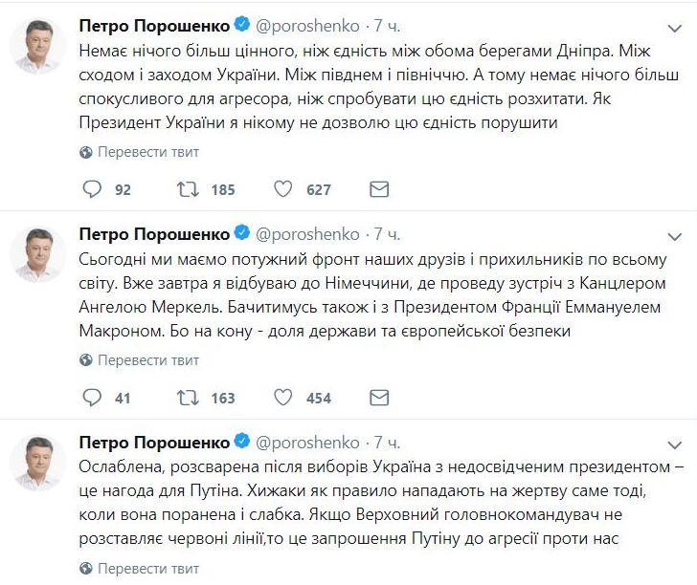This screenshot has height=585, width=697.
Task: Like the tweet with 627 likes
Action: [283, 189]
